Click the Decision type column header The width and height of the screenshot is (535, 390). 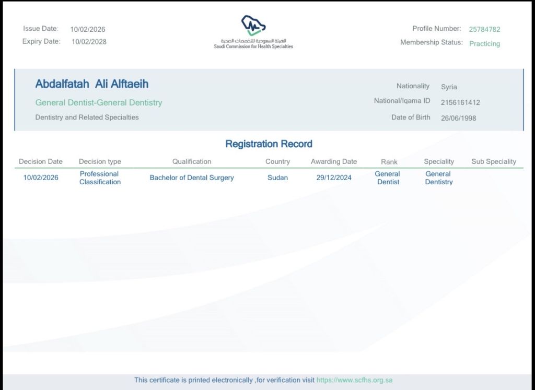click(100, 162)
